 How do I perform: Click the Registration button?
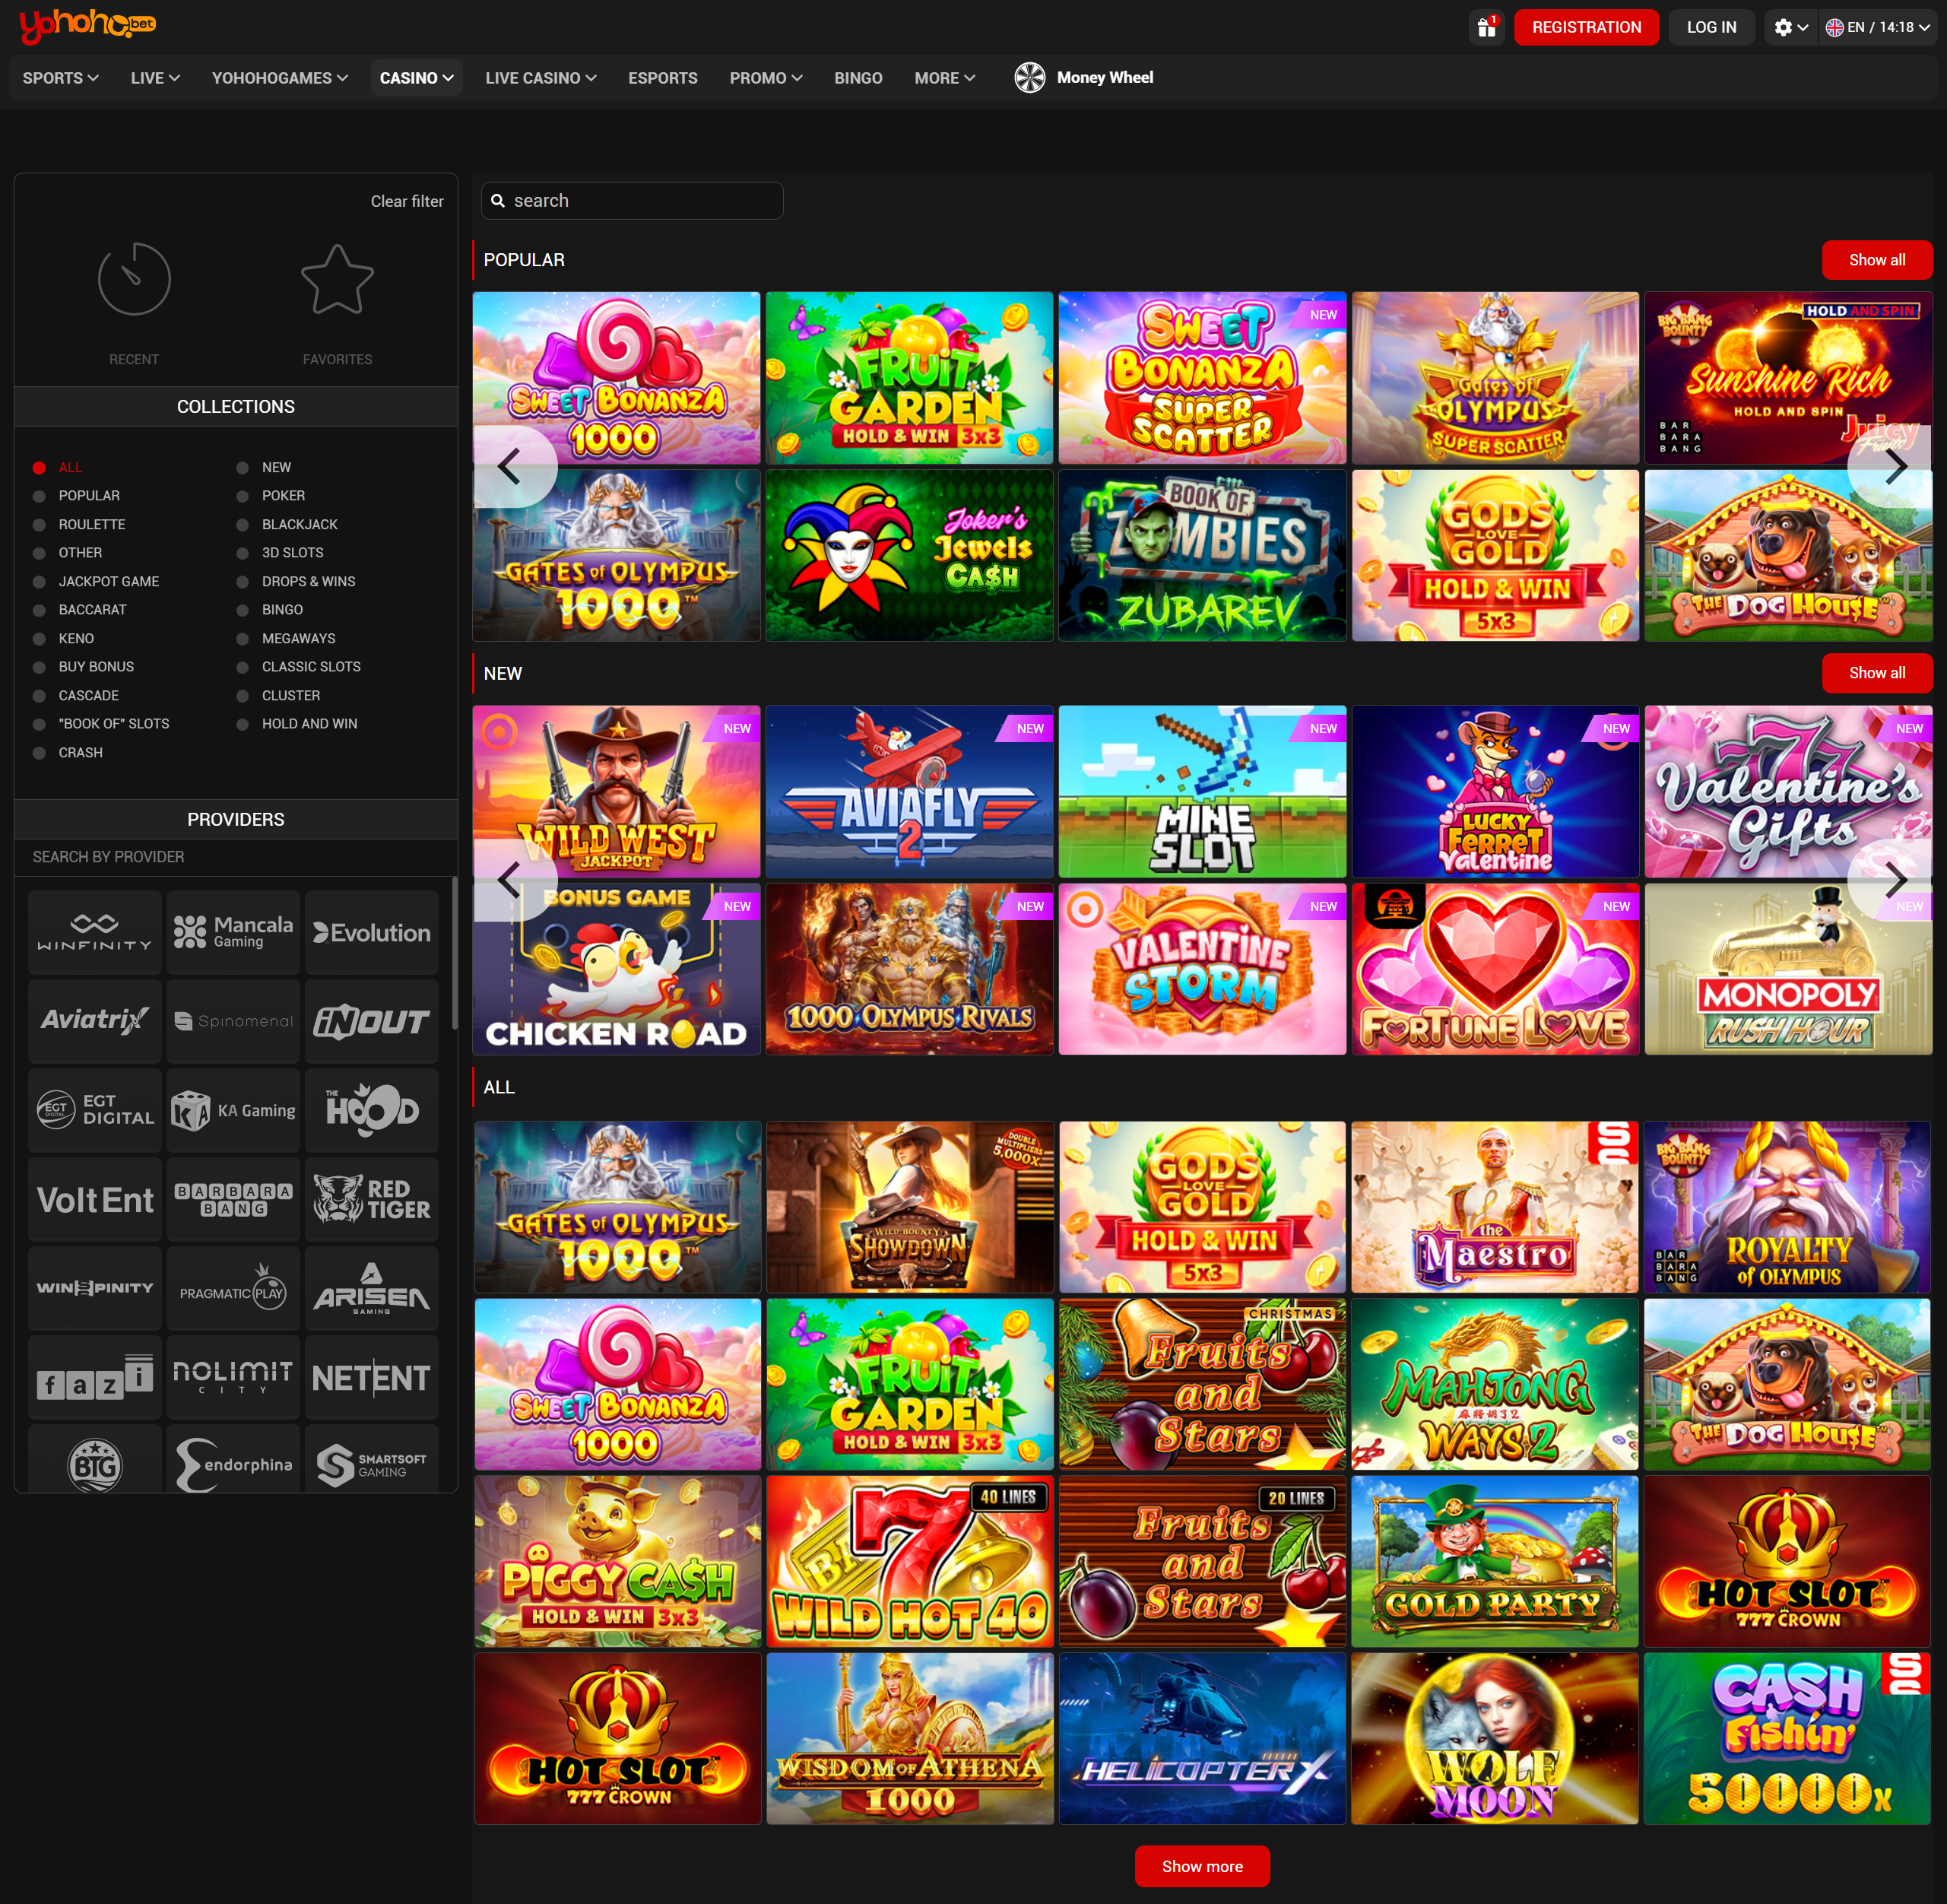point(1585,27)
